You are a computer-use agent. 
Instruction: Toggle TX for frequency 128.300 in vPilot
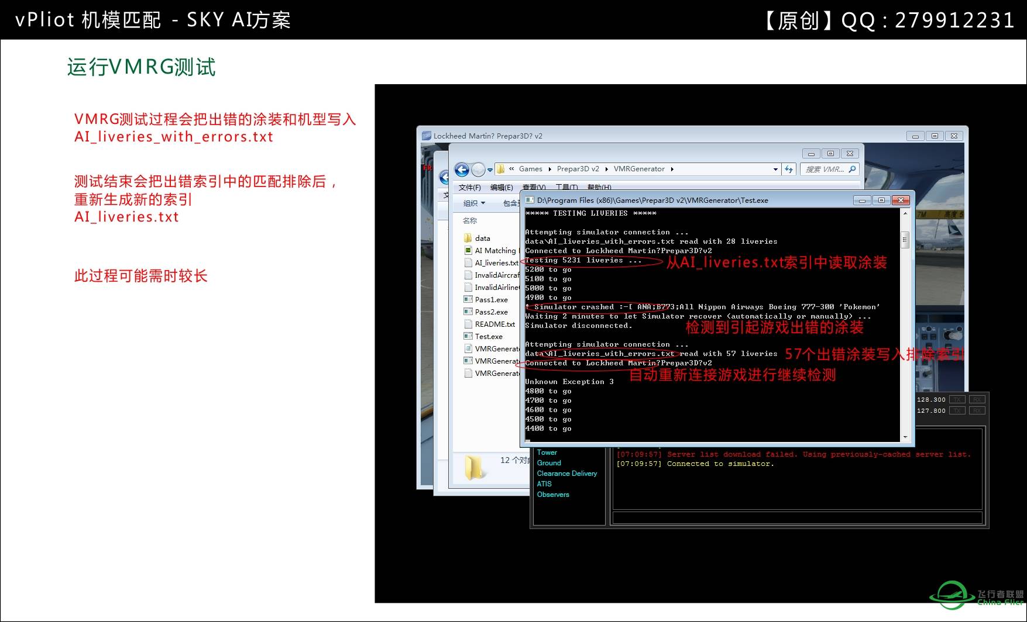[x=958, y=400]
